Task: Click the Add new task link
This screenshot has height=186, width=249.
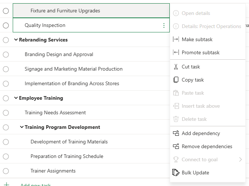Action: (36, 185)
